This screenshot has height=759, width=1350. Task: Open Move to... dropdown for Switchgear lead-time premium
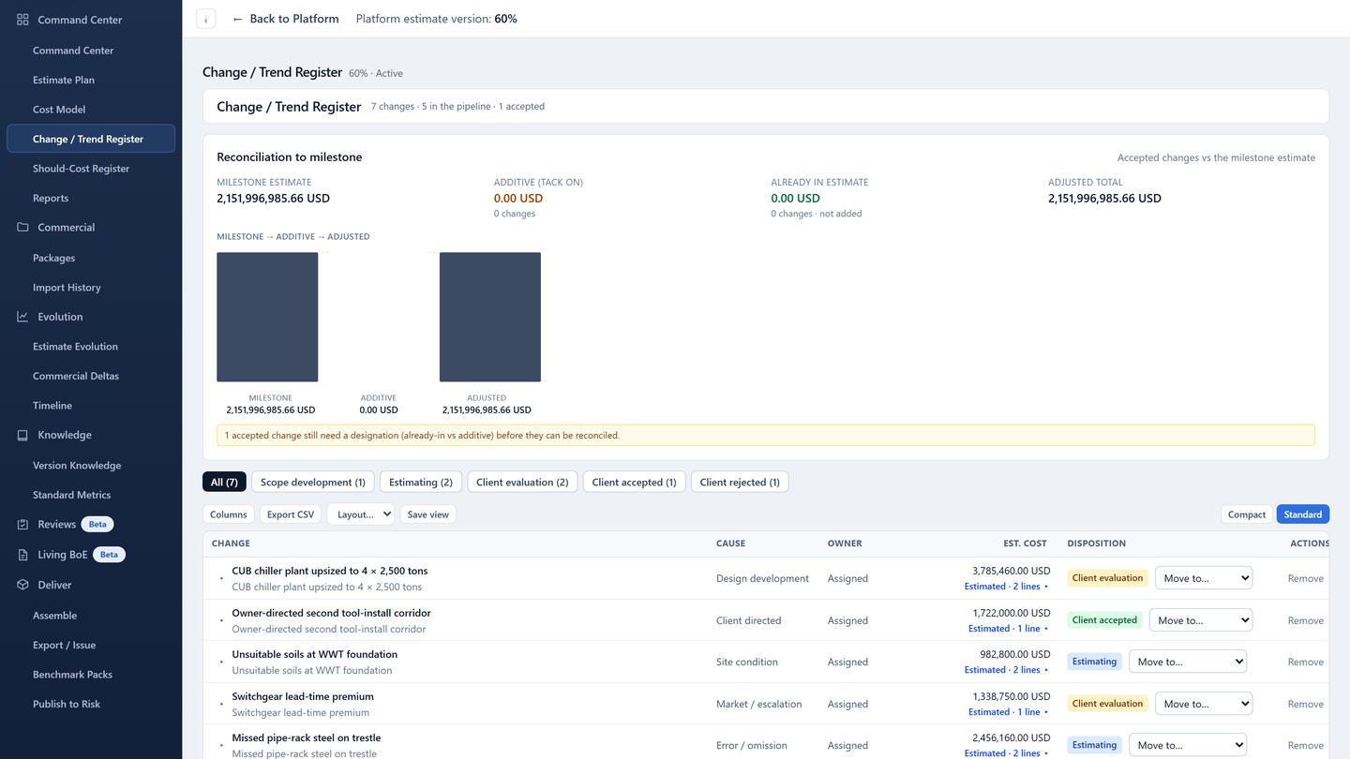(1204, 704)
